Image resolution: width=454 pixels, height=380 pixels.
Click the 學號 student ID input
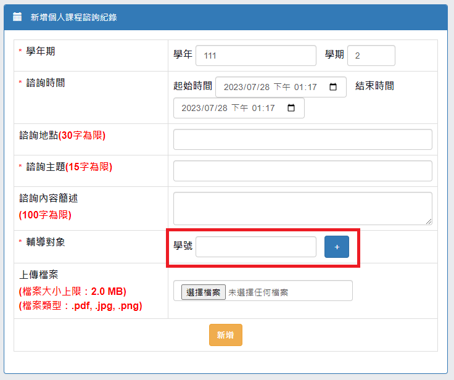tap(255, 247)
